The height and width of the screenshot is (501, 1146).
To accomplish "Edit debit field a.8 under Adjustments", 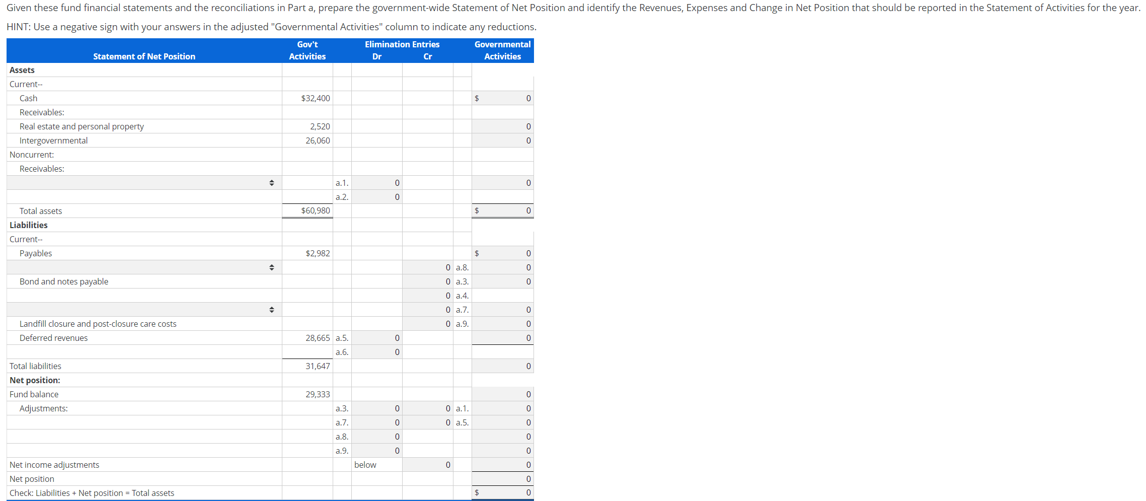I will click(x=376, y=437).
